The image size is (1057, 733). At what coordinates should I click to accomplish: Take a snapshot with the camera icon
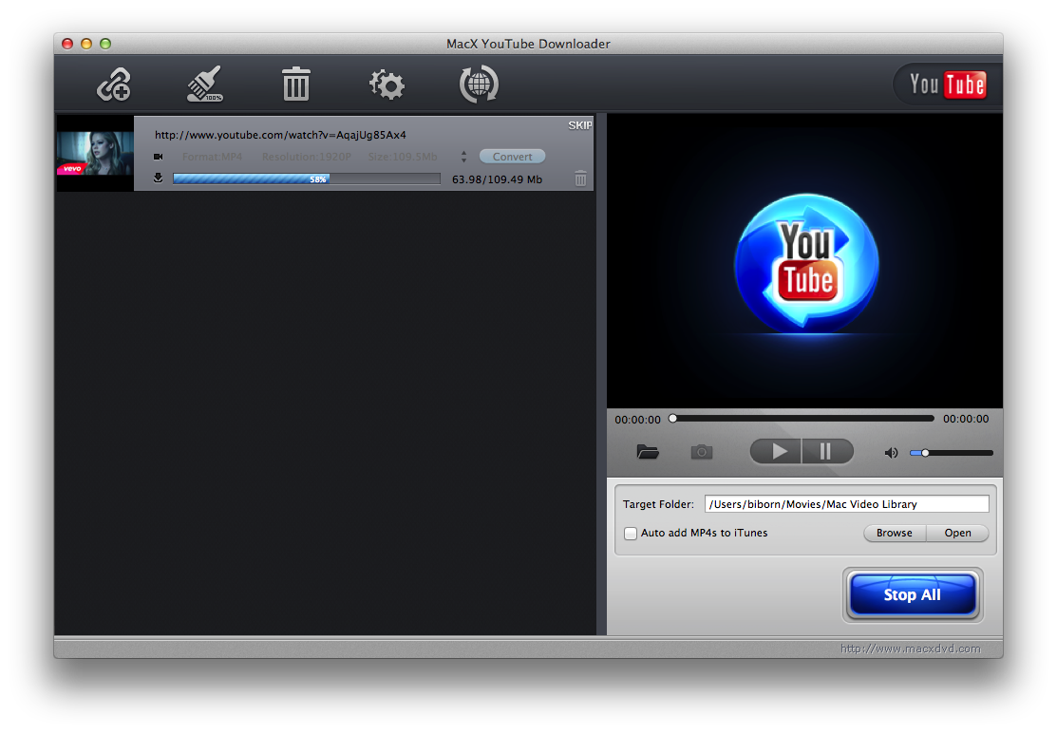(702, 452)
